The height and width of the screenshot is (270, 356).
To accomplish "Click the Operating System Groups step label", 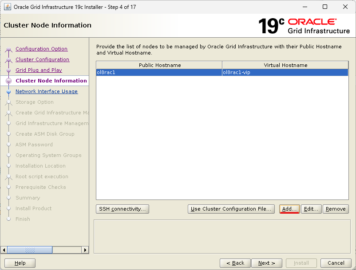I will pyautogui.click(x=48, y=155).
